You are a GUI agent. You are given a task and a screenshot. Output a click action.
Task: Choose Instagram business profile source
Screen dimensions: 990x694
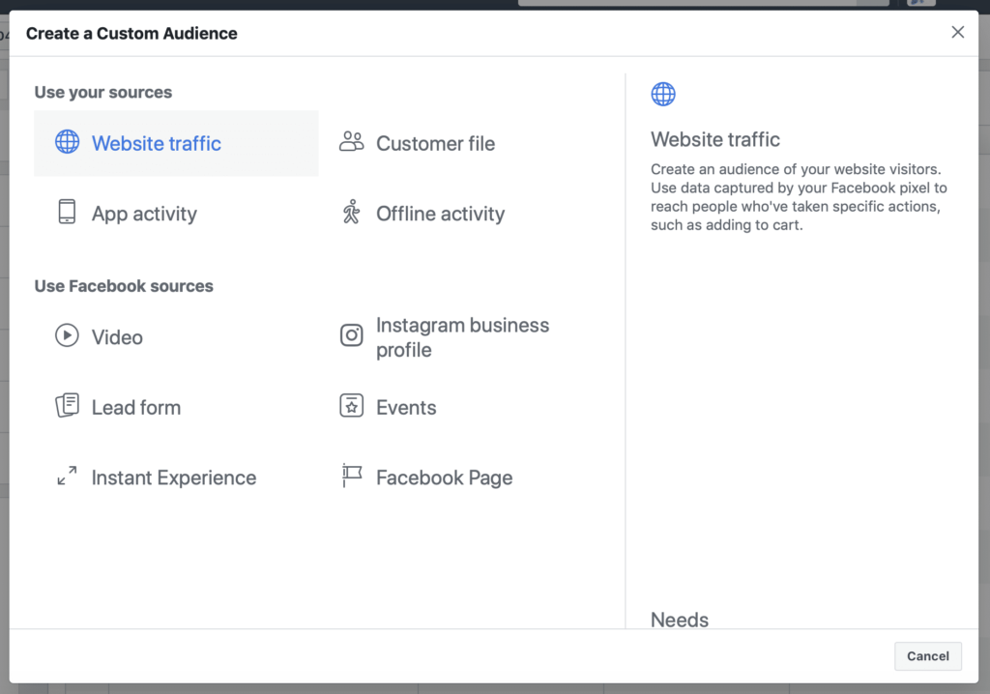462,337
